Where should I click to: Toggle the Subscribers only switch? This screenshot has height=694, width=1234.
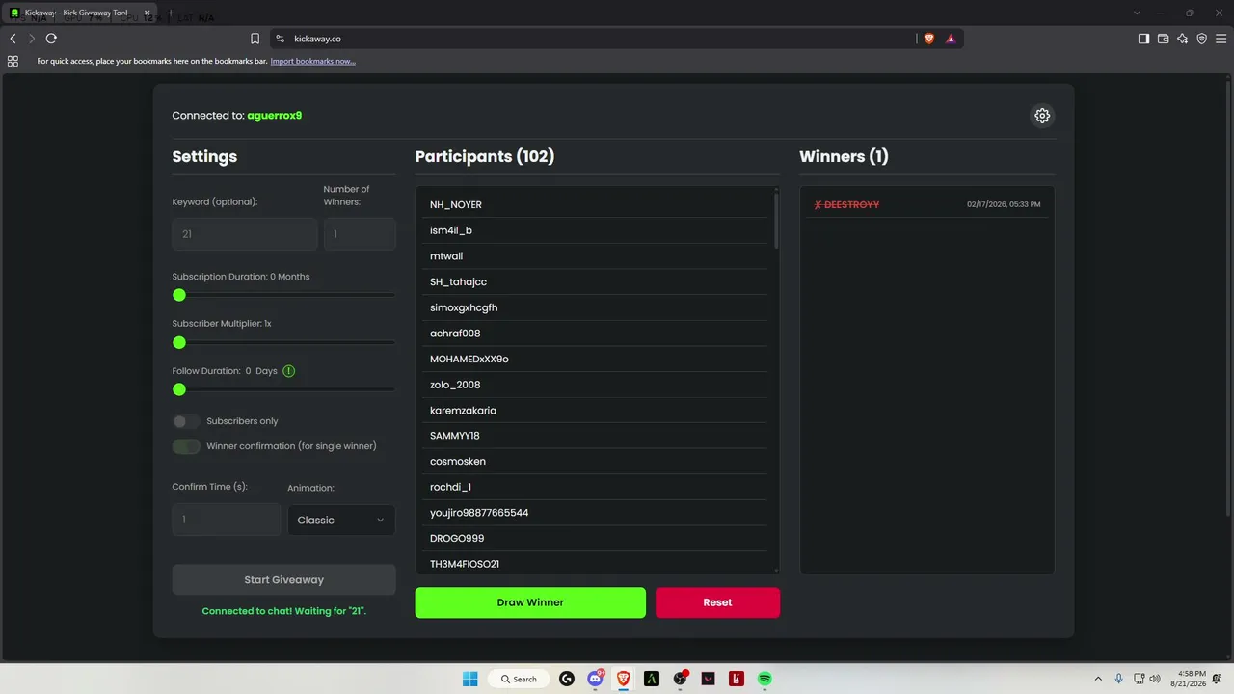tap(186, 421)
